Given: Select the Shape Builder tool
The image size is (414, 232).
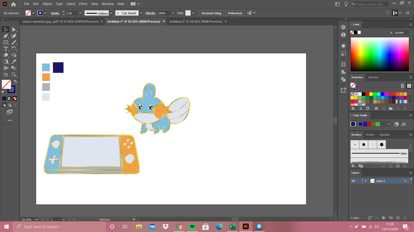Looking at the screenshot, I should coord(14,55).
